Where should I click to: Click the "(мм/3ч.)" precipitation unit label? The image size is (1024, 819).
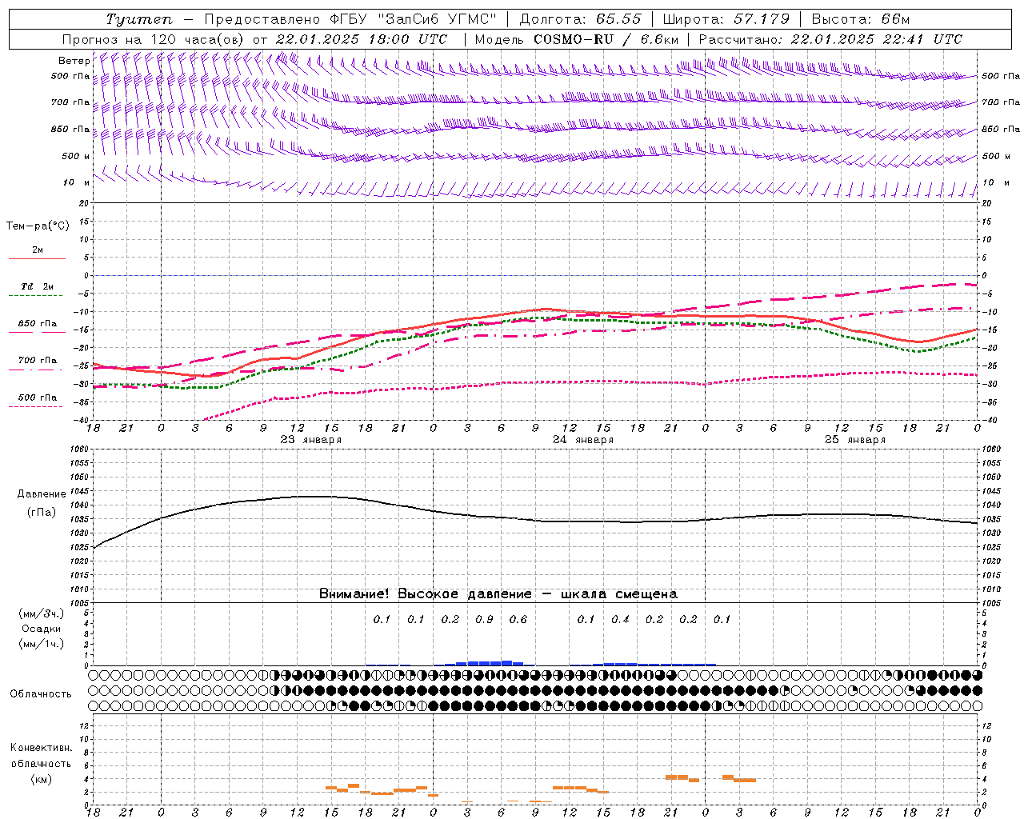point(42,614)
